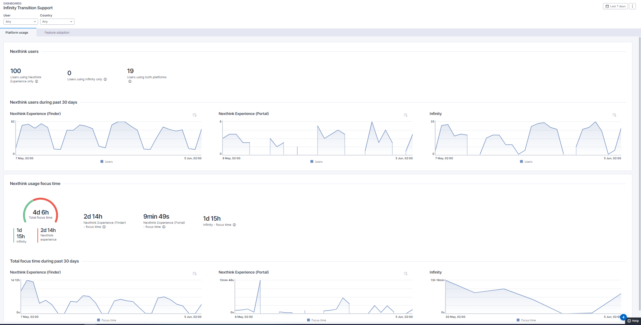Click Total focus time during past 30 days heading
This screenshot has width=641, height=325.
click(44, 261)
